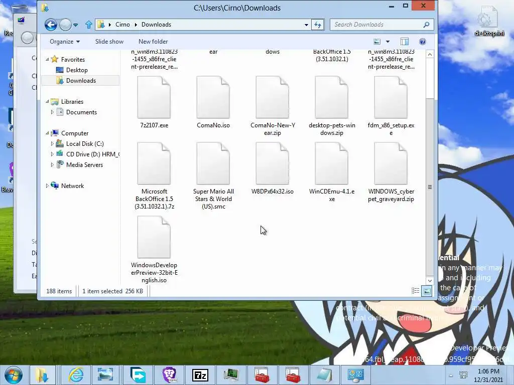
Task: Select WindowsDeveloperPreview-32bit-English.iso file icon
Action: (154, 237)
